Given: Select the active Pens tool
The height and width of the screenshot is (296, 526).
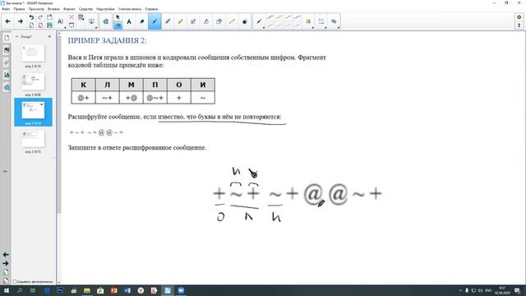Looking at the screenshot, I should pos(155,21).
